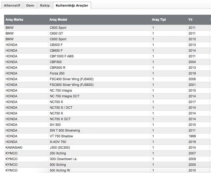Click the VT 750 Shadow cell
Viewport: 211px width, 173px height.
(99, 136)
